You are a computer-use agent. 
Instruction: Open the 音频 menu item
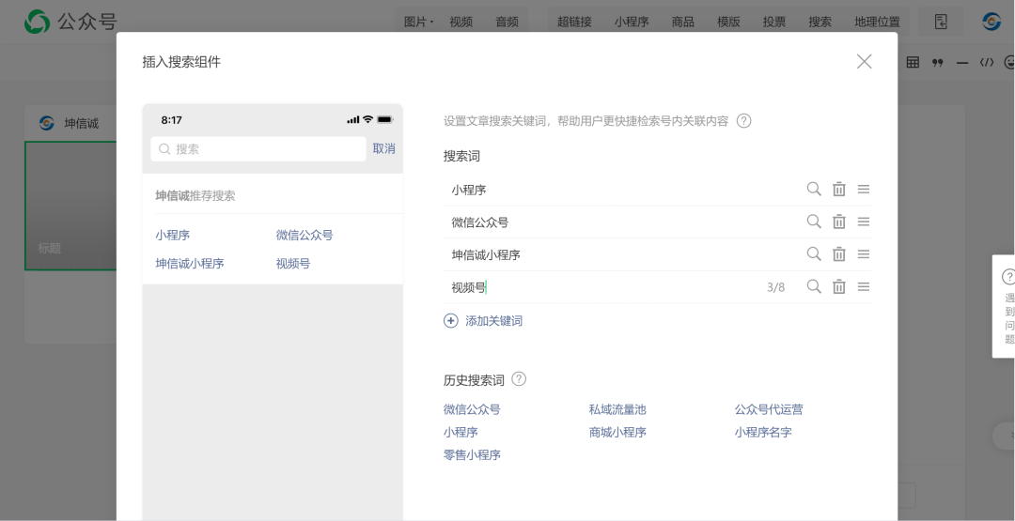(507, 22)
